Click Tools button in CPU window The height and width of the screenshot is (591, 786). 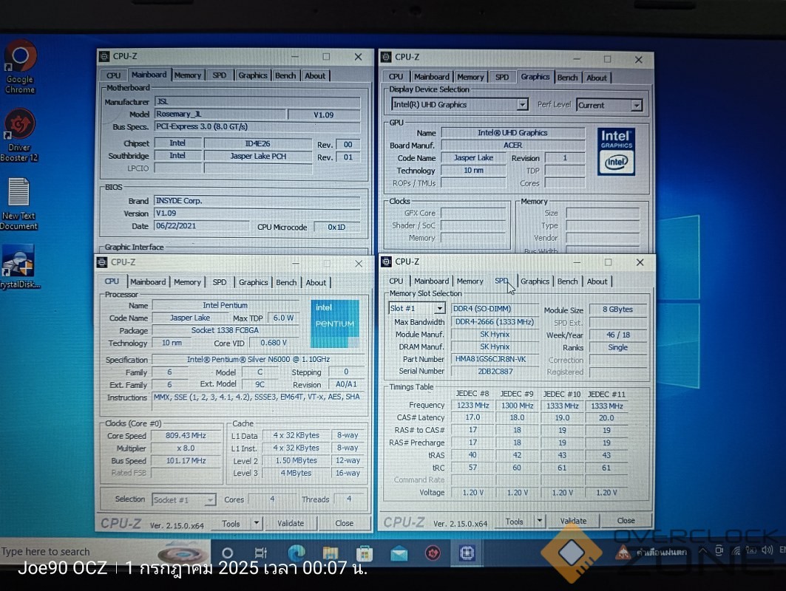(231, 523)
